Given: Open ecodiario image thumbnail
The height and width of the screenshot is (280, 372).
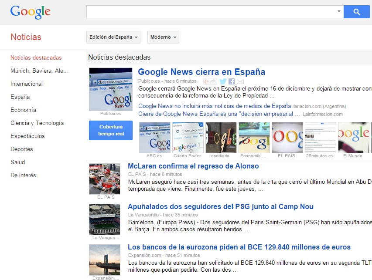Looking at the screenshot, I should point(221,138).
